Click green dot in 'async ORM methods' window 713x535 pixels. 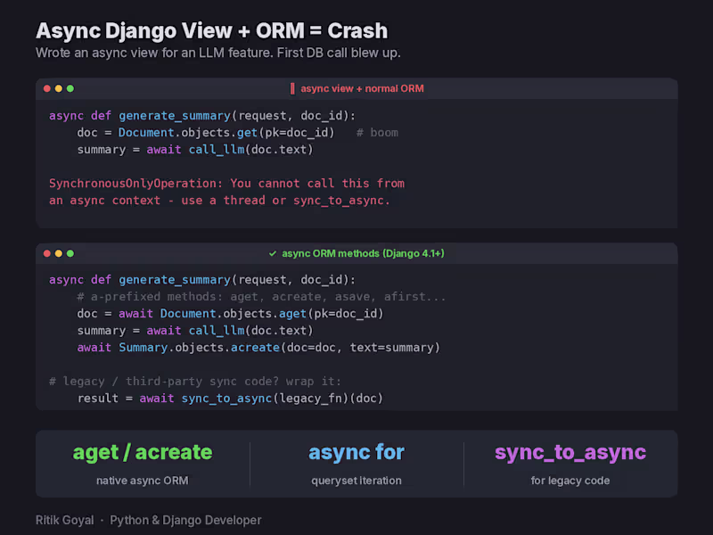coord(70,253)
